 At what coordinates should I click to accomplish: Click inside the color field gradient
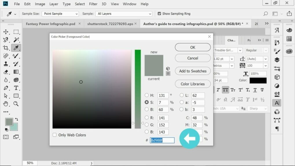coord(92,89)
